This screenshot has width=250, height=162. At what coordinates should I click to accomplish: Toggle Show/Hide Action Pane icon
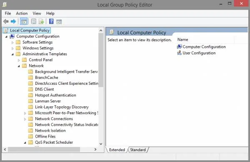point(59,22)
